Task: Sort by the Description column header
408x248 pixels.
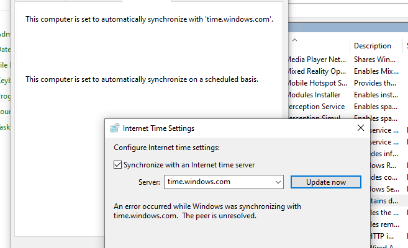Action: point(373,46)
